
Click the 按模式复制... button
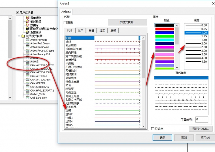(x=128, y=22)
